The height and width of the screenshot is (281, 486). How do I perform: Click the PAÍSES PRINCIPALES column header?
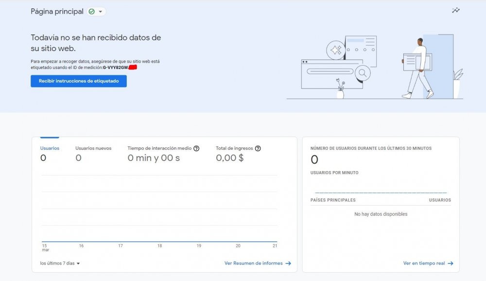pos(332,200)
